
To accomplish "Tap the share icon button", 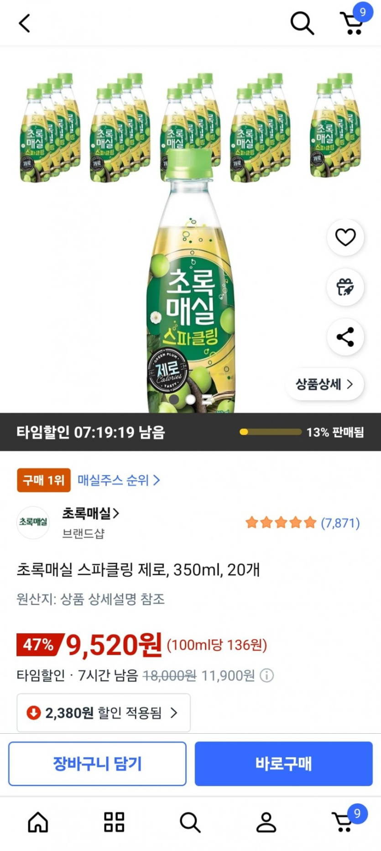I will point(345,337).
